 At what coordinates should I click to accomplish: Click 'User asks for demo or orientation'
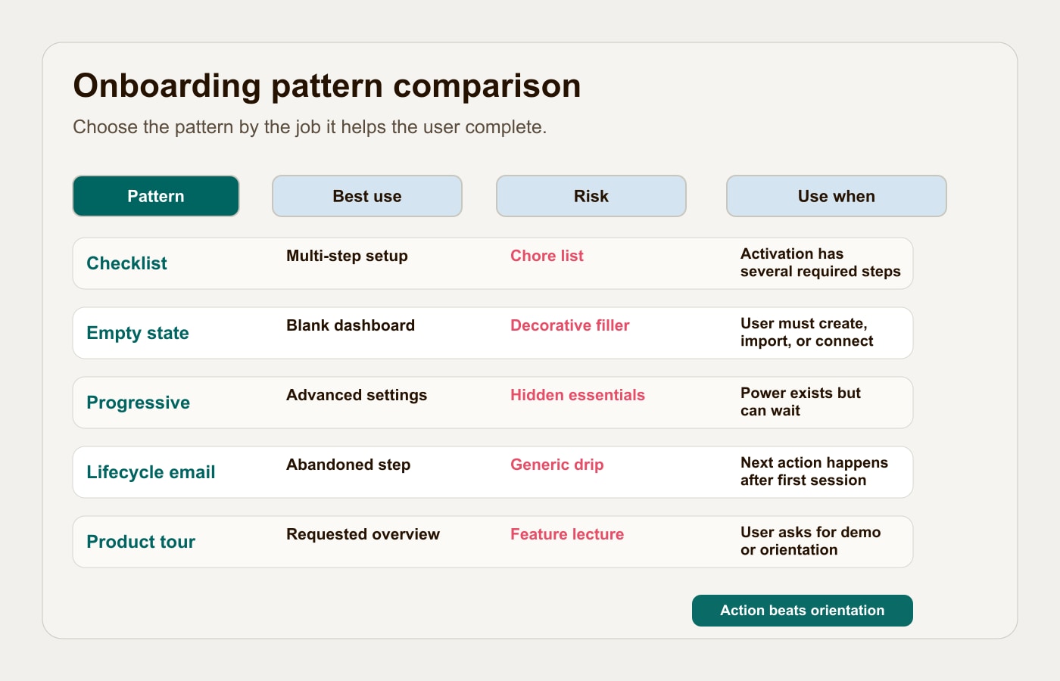click(x=810, y=541)
